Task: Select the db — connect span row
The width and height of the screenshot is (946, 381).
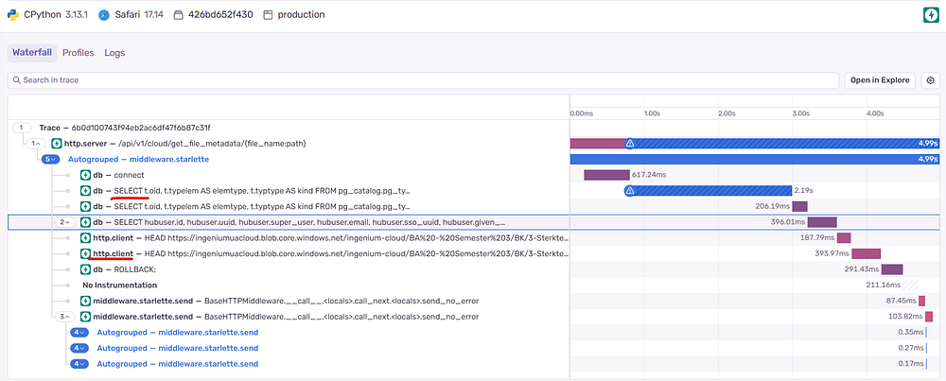Action: coord(289,175)
